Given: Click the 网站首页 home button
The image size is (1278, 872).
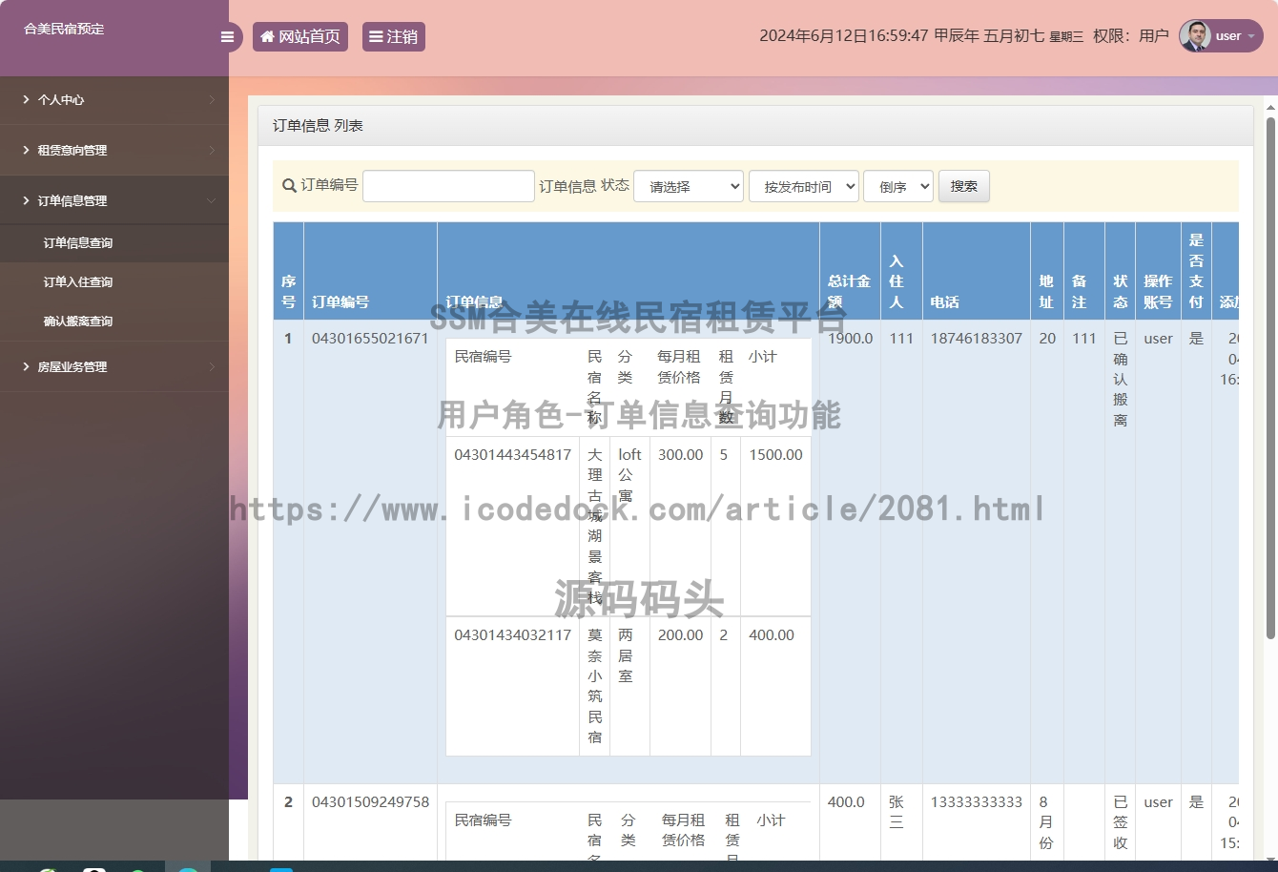Looking at the screenshot, I should click(x=300, y=36).
